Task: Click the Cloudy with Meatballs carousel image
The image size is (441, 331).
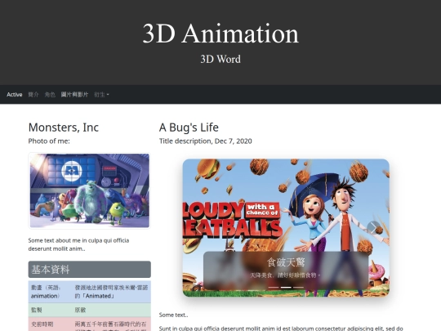Action: [x=286, y=228]
